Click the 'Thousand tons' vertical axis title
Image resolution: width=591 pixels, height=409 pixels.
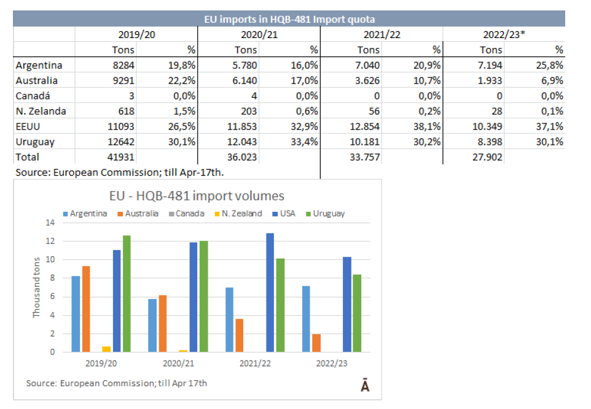(37, 287)
